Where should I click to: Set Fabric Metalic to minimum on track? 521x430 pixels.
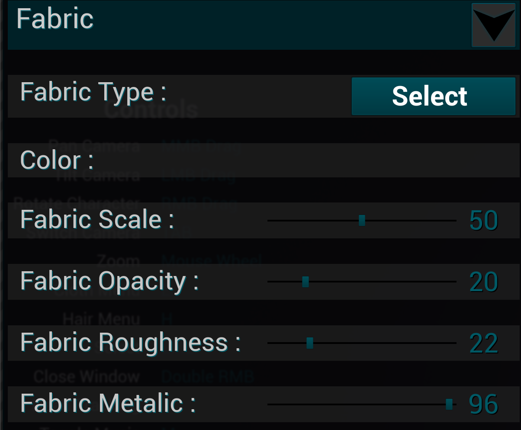(269, 404)
